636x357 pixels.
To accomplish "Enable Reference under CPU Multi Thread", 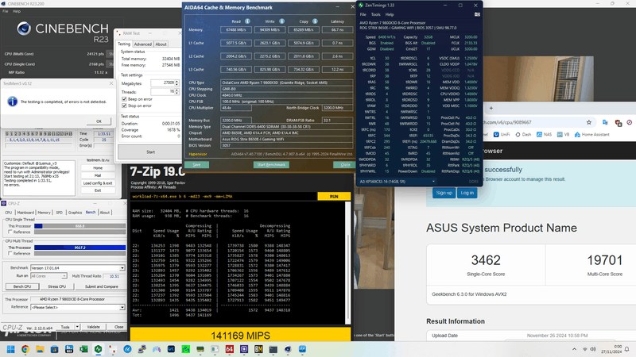I will pos(10,253).
